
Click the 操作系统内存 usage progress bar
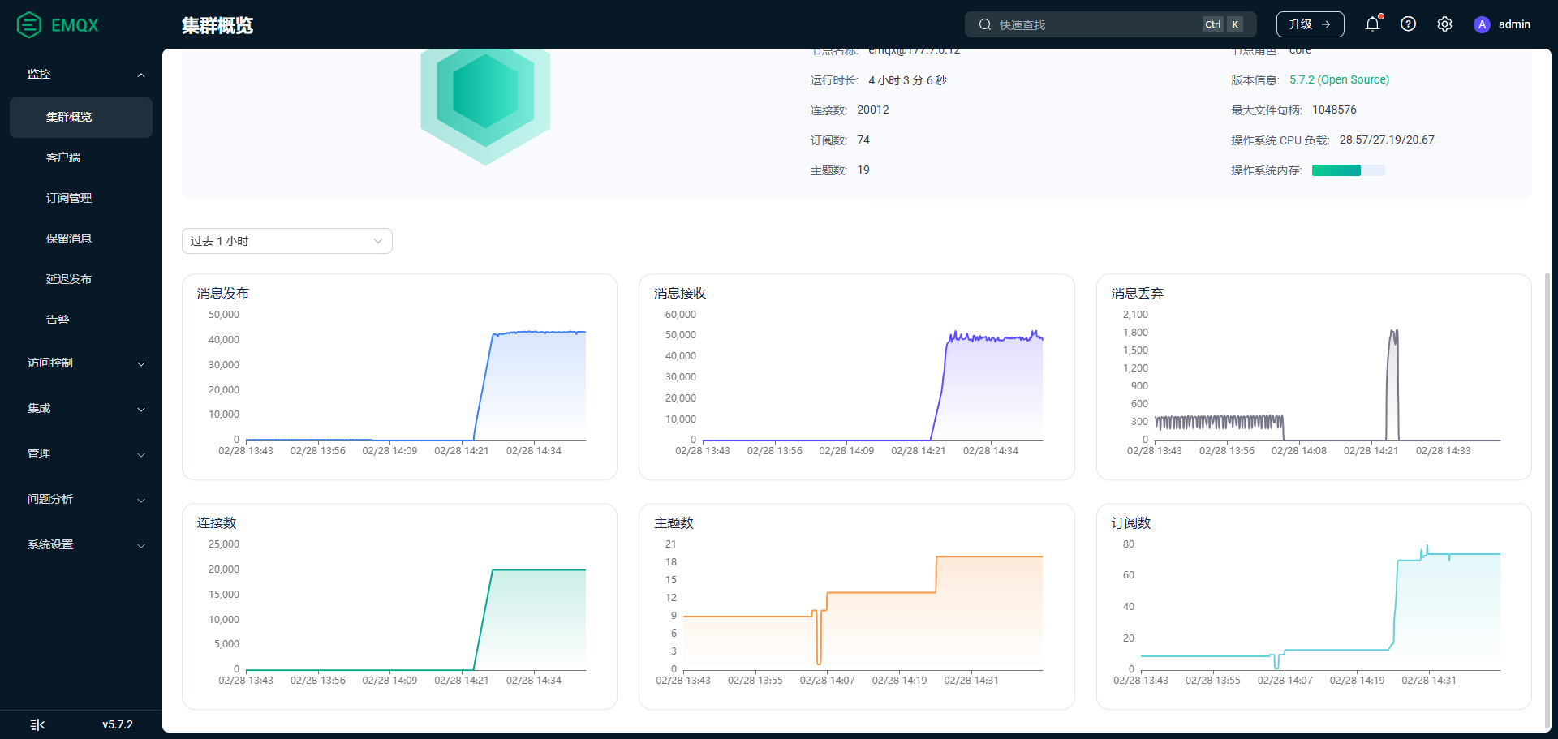(x=1348, y=170)
